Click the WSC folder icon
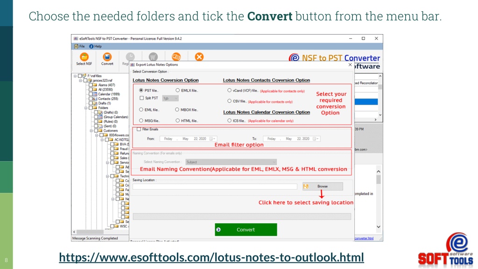This screenshot has height=269, width=478. click(117, 226)
